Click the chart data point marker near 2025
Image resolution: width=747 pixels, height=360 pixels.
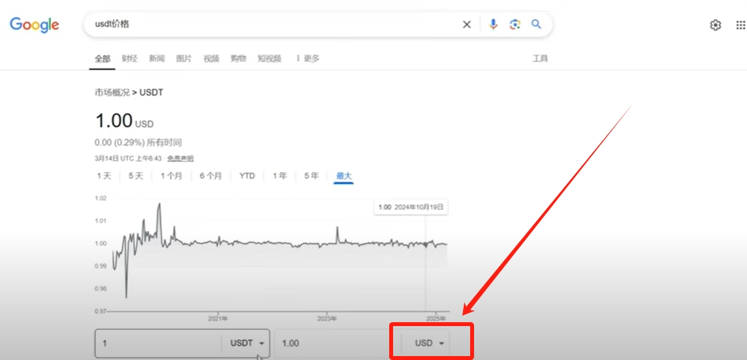click(426, 245)
